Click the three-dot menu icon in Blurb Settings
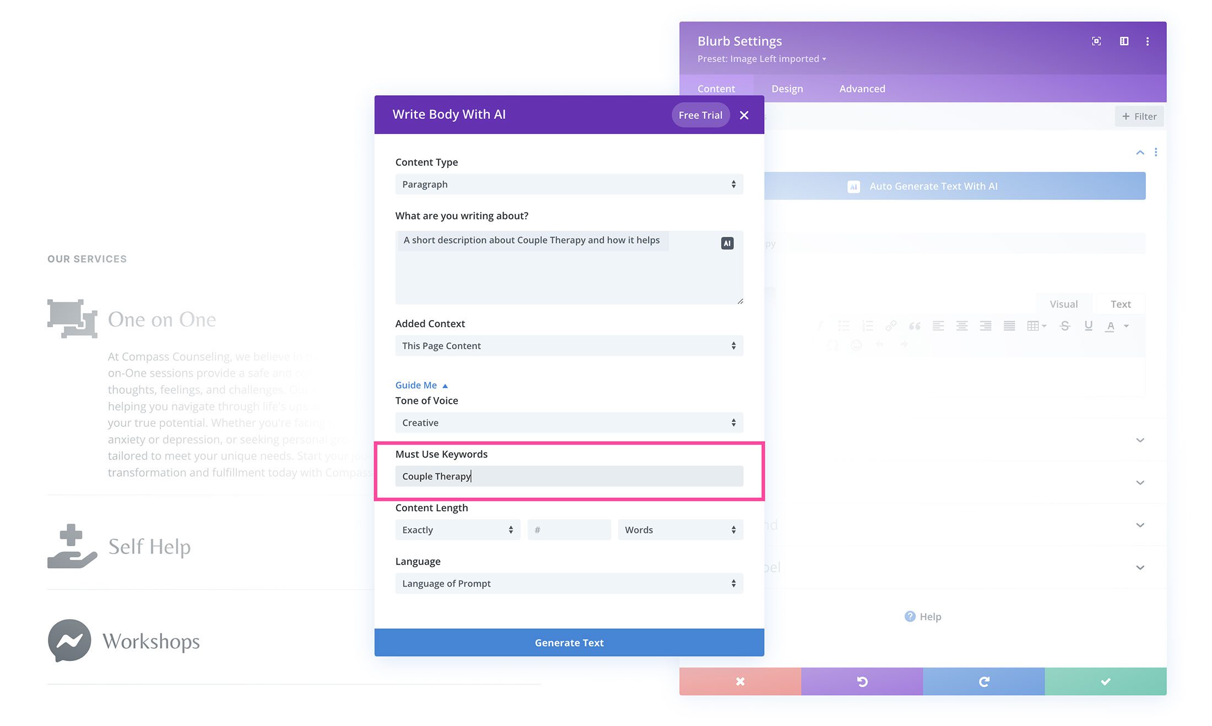 click(1148, 41)
